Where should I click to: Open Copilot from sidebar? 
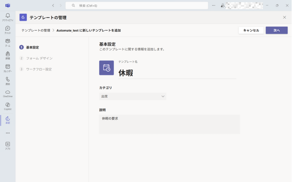[8, 107]
